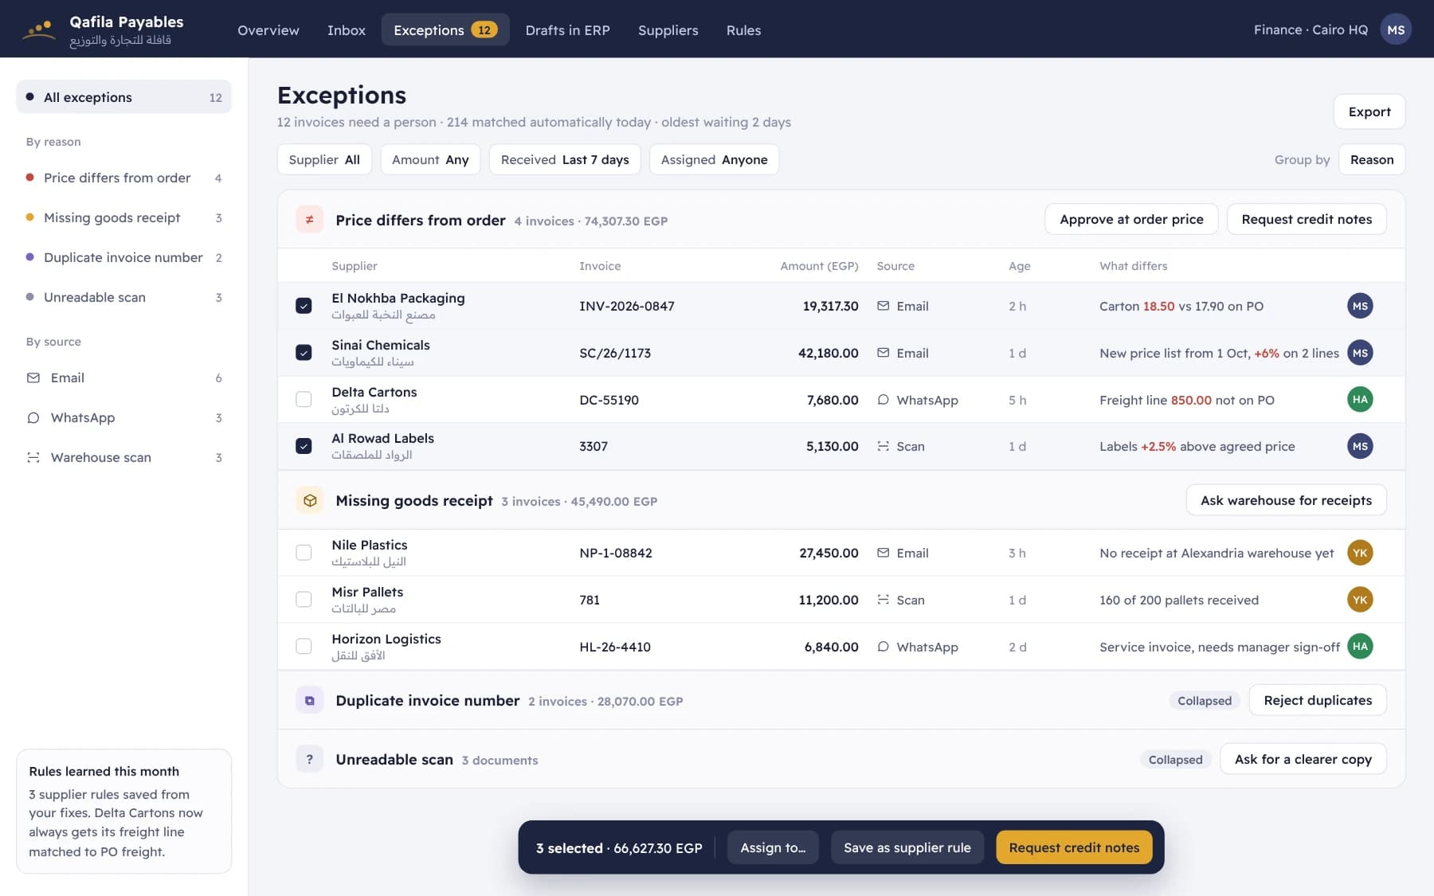Open the Received Last 7 days filter
Image resolution: width=1434 pixels, height=896 pixels.
pyautogui.click(x=565, y=159)
